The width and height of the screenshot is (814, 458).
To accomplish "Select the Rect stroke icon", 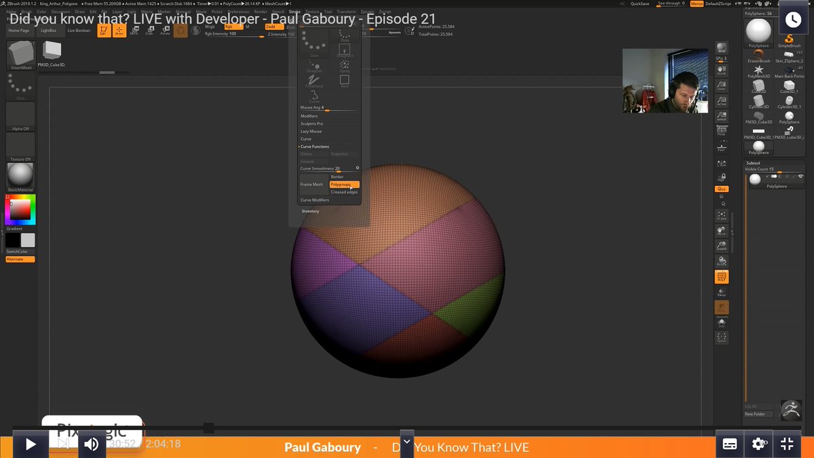I will pyautogui.click(x=345, y=81).
